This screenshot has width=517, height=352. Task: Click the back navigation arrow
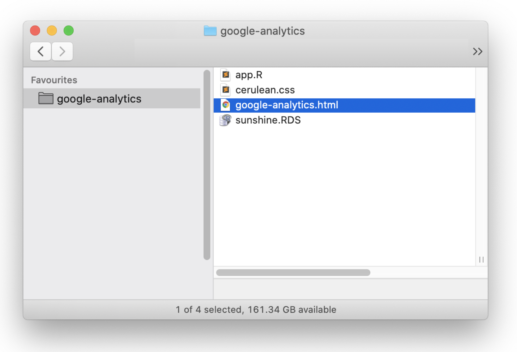coord(40,51)
